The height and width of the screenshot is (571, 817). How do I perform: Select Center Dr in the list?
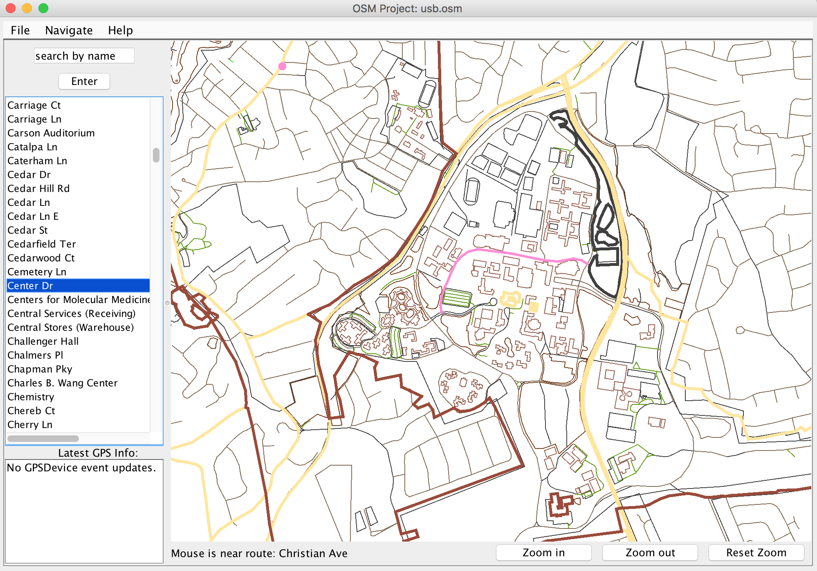click(x=31, y=286)
